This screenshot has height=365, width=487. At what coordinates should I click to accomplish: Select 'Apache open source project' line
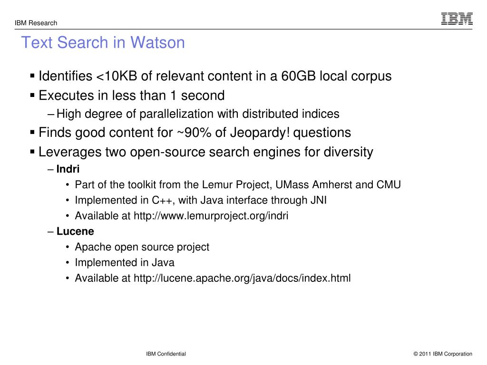coord(142,247)
